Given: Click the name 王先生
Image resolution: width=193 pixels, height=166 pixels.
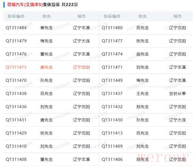Looking at the screenshot, I should click(x=142, y=94).
